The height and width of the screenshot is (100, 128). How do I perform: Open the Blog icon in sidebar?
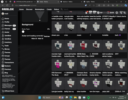pos(3,73)
